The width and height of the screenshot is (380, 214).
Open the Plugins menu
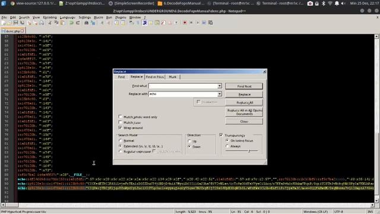(x=121, y=17)
